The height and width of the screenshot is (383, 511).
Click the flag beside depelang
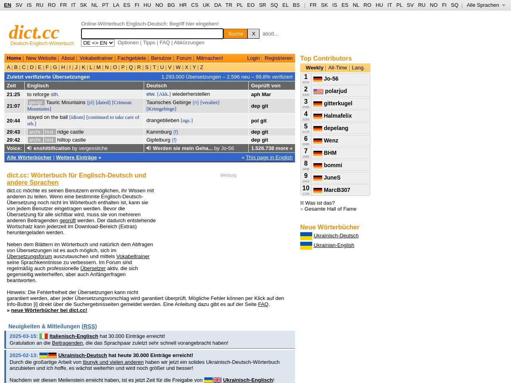[318, 128]
